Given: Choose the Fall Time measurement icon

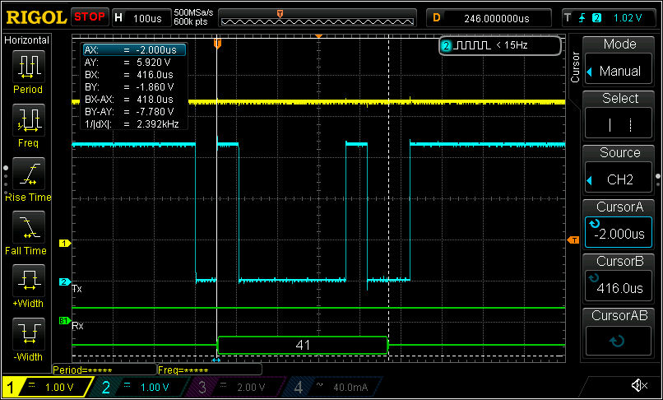Looking at the screenshot, I should pyautogui.click(x=30, y=228).
